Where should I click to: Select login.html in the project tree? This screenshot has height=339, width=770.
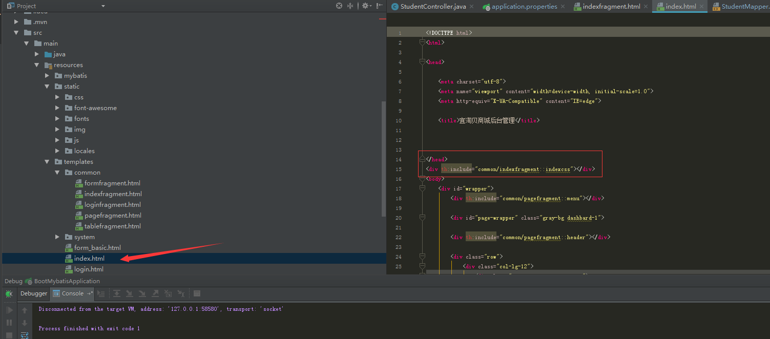tap(84, 269)
